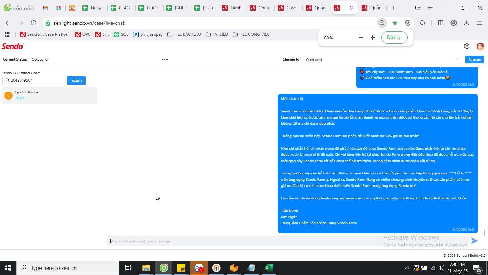Open the volume control in the tray
Image resolution: width=488 pixels, height=275 pixels.
point(441,268)
